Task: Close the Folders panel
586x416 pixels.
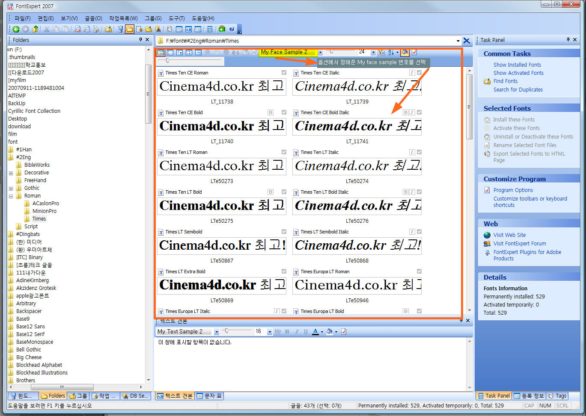Action: [147, 40]
